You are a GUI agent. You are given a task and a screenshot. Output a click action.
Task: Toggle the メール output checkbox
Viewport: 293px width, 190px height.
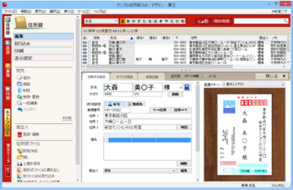(202, 76)
